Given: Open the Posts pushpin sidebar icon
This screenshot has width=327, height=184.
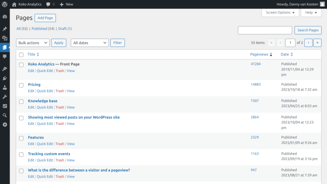Looking at the screenshot, I should 4,29.
